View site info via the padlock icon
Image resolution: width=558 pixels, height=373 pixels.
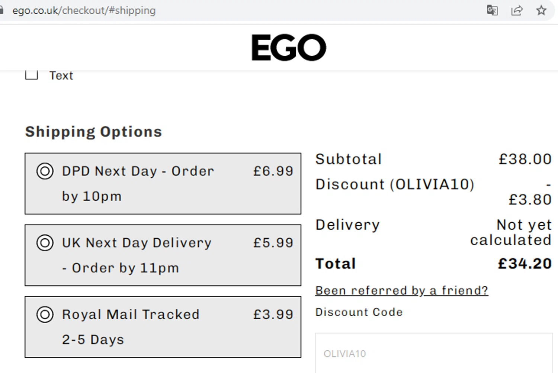coord(2,10)
